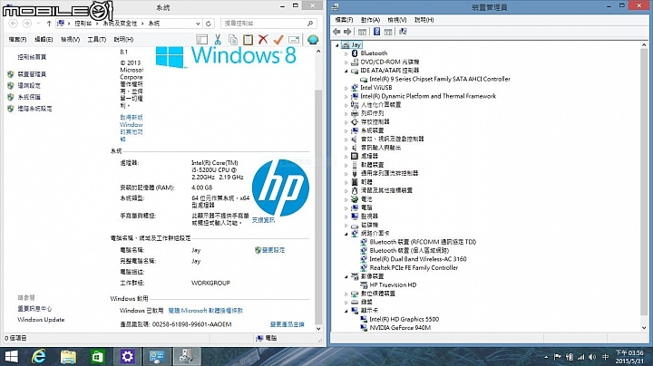Click Back arrow in Device Manager toolbar
This screenshot has height=366, width=653.
[x=336, y=32]
